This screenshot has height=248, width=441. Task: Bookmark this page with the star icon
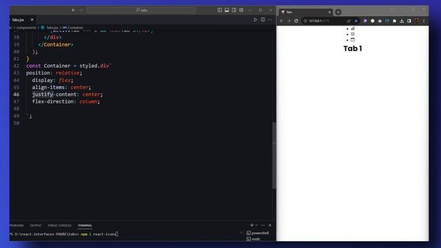point(356,21)
